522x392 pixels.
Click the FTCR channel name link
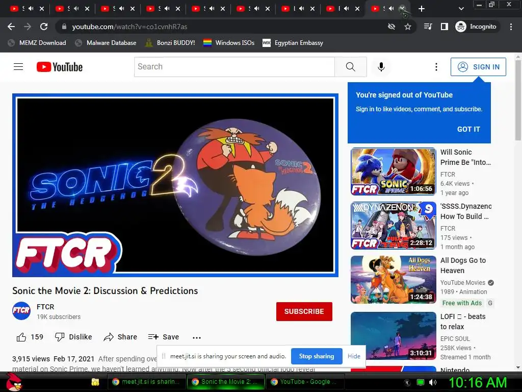(x=45, y=307)
